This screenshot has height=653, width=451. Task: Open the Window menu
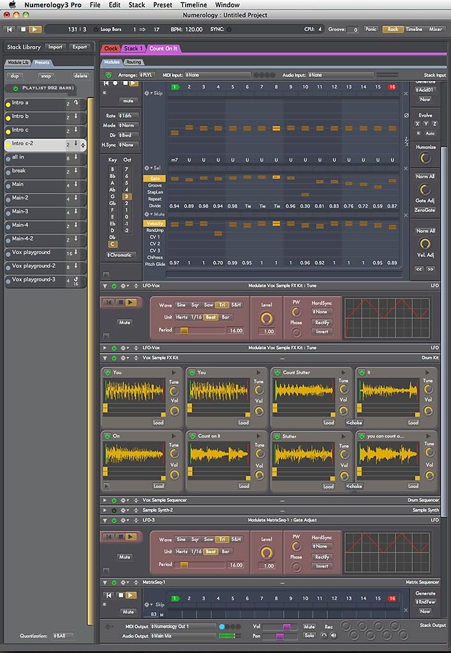coord(227,5)
